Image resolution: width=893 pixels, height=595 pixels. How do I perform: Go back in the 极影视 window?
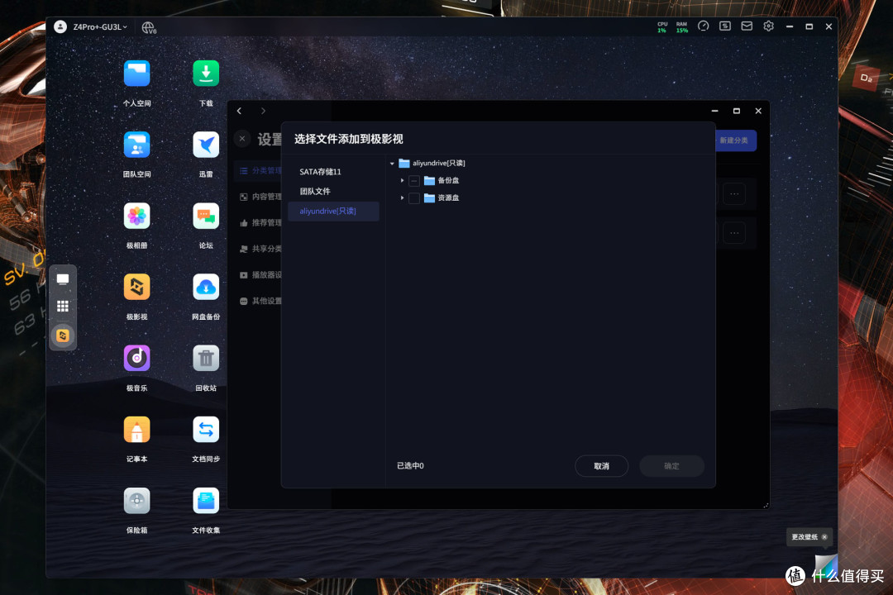[239, 111]
